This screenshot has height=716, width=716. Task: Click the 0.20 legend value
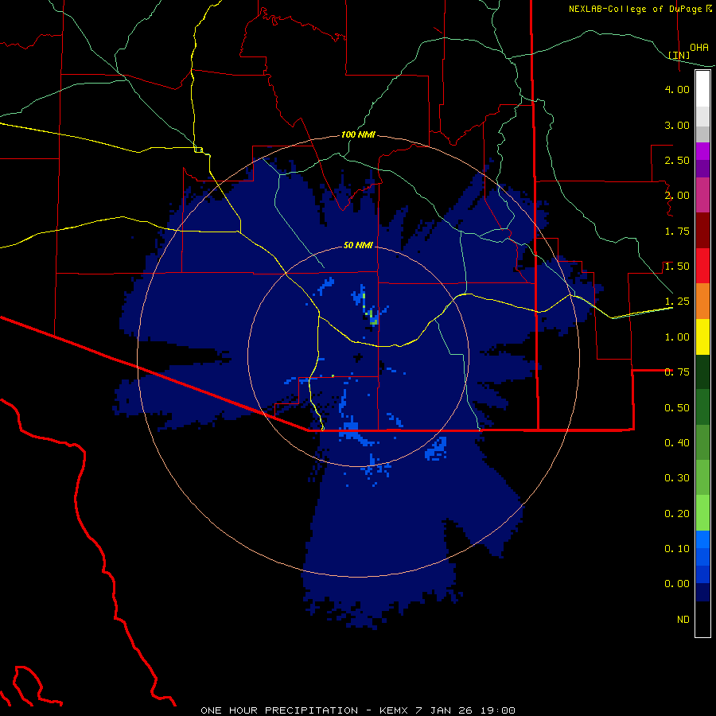677,514
